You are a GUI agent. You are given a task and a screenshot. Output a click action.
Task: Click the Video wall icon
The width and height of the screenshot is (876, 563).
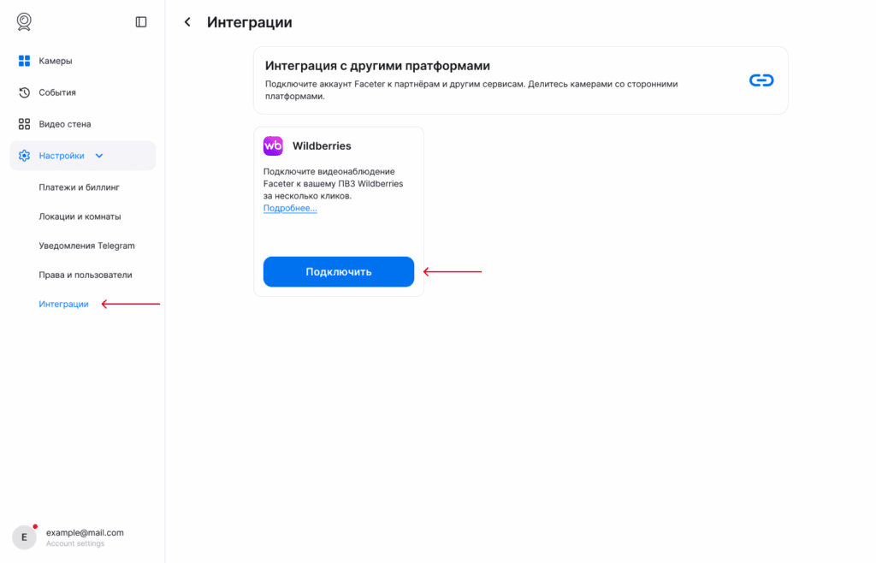tap(24, 124)
